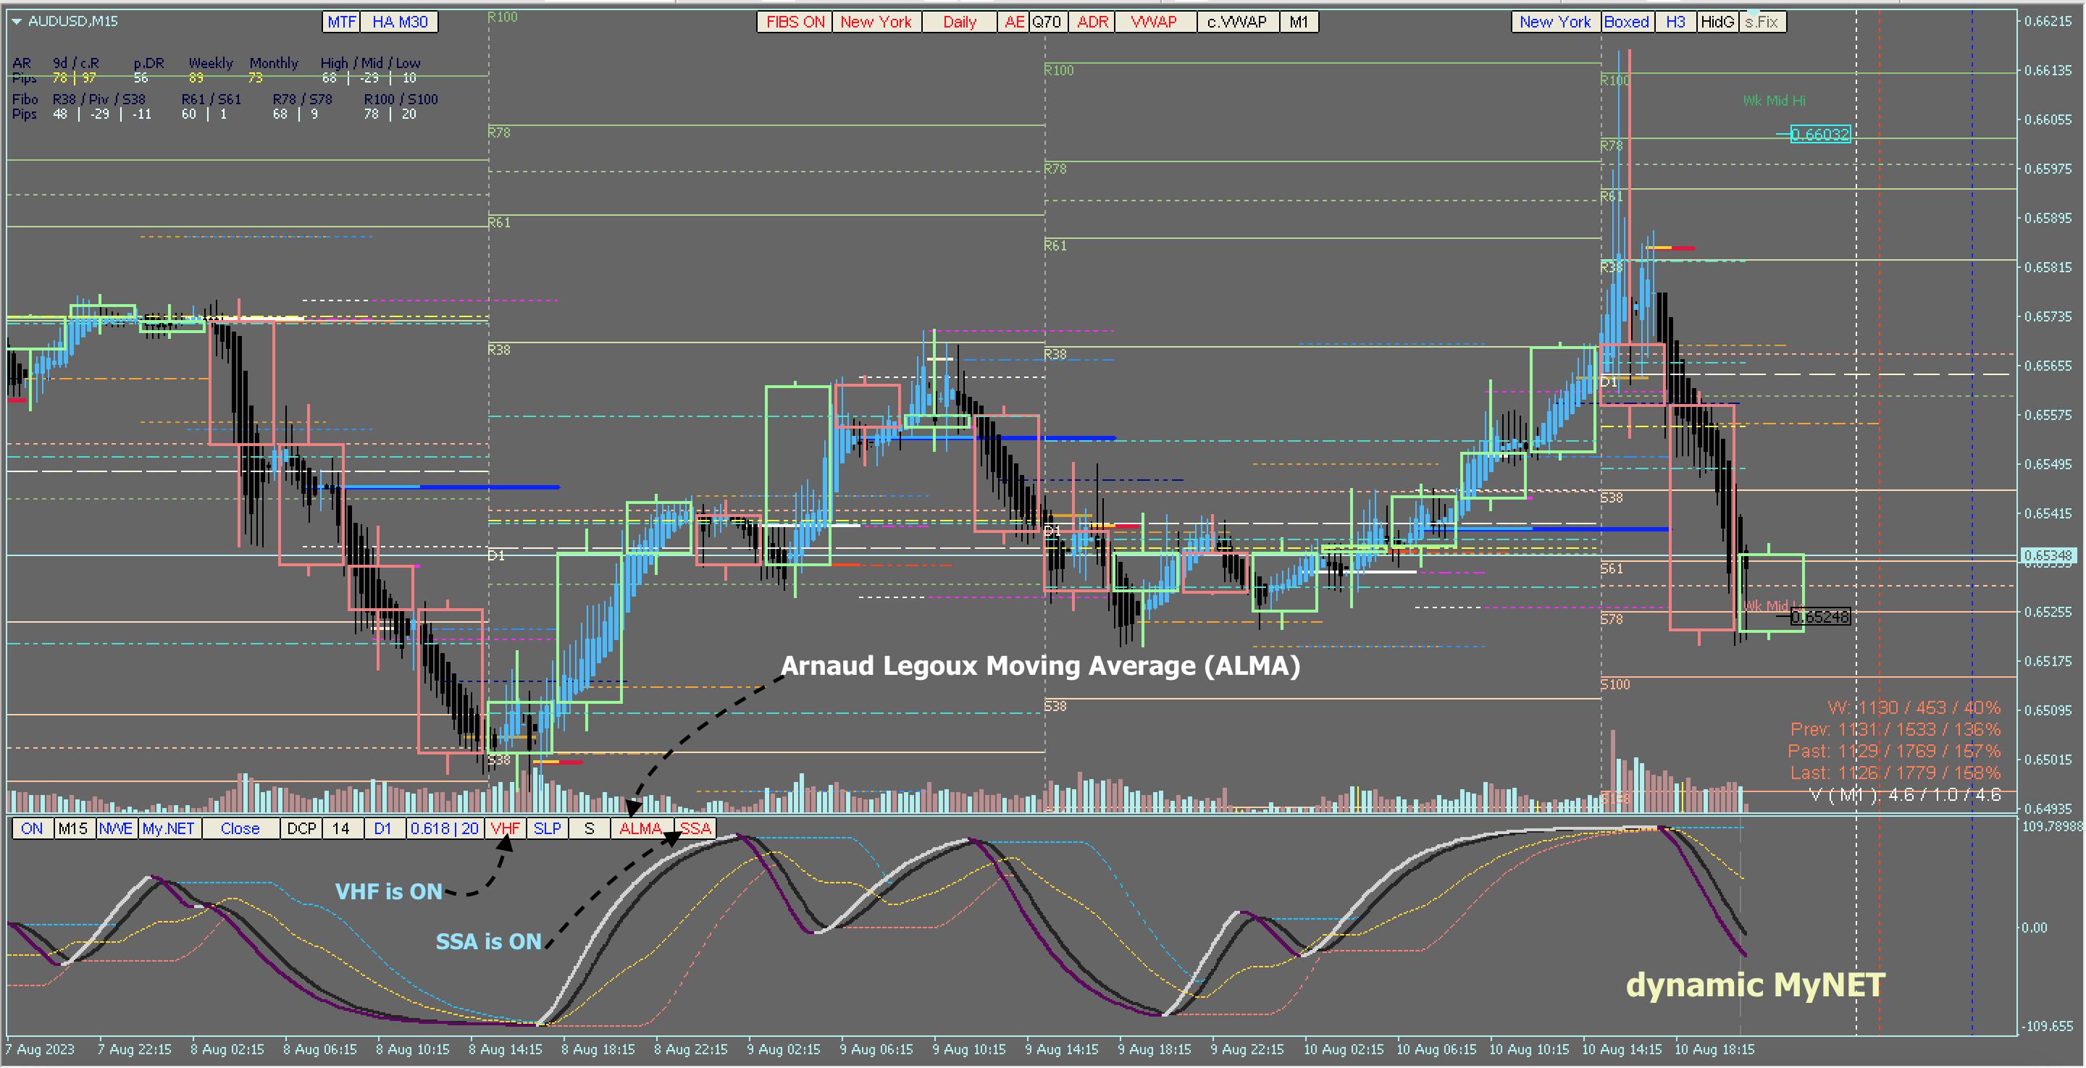The image size is (2086, 1068).
Task: Click the HA M30 button
Action: (399, 22)
